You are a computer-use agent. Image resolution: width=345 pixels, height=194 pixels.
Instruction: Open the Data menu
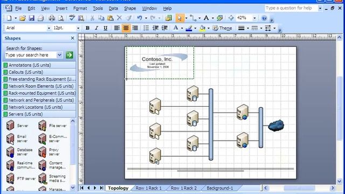113,9
